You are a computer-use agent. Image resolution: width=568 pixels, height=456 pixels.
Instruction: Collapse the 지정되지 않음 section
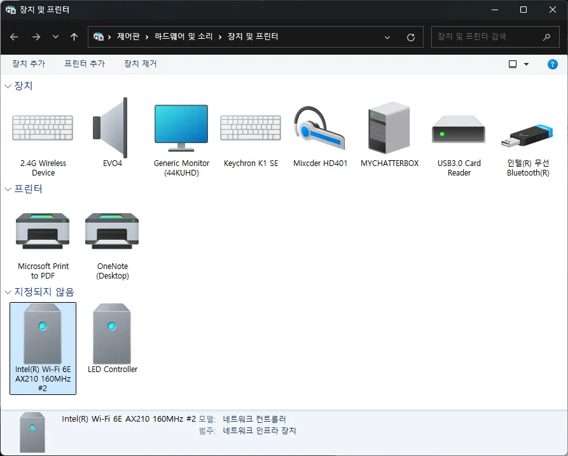(8, 292)
